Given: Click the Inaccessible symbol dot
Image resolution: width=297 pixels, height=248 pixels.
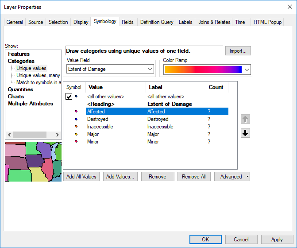Looking at the screenshot, I should point(77,127).
